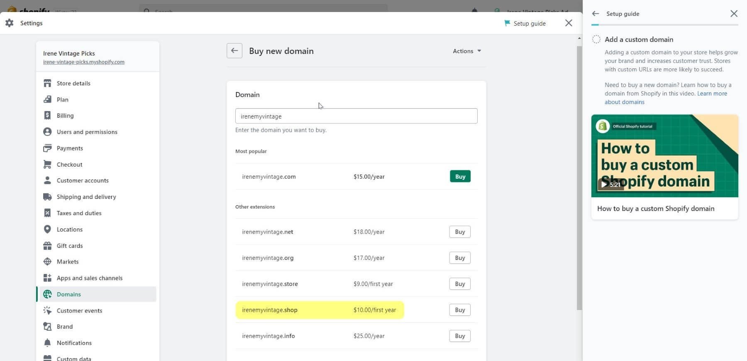Image resolution: width=747 pixels, height=361 pixels.
Task: Click the Markets globe icon
Action: [x=47, y=262]
